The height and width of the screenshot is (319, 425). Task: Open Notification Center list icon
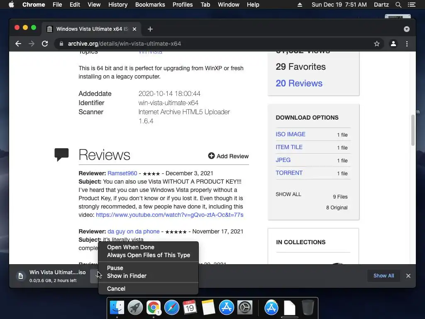coord(412,5)
